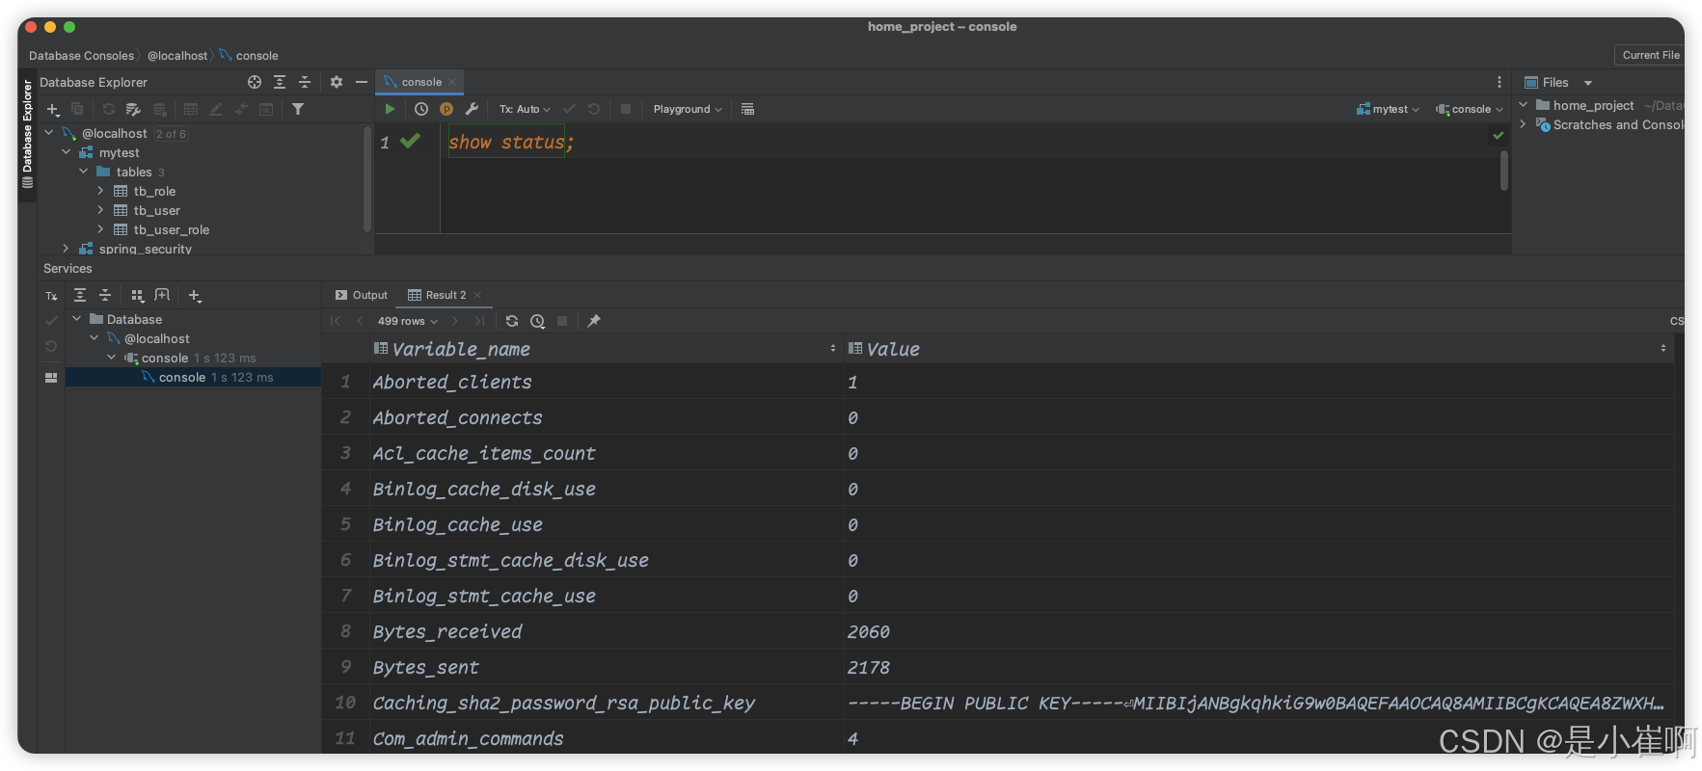Open the Files view dropdown
Viewport: 1702px width, 771px height.
click(x=1588, y=83)
